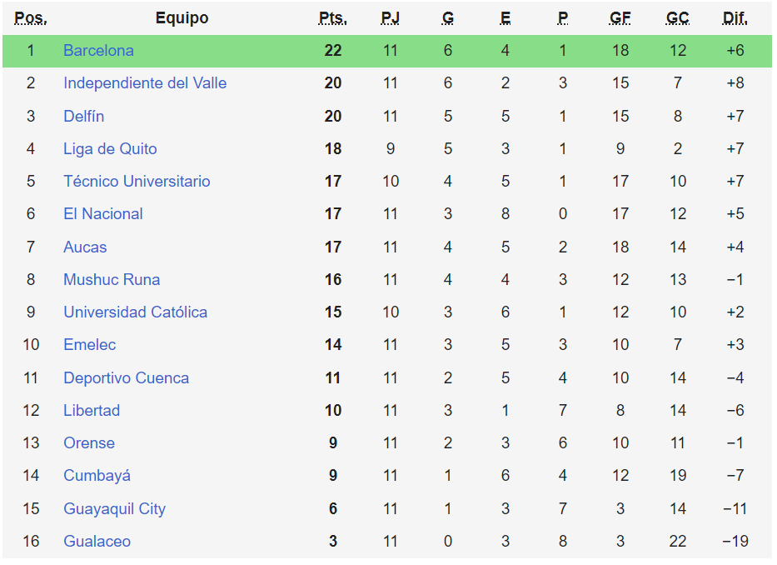Image resolution: width=777 pixels, height=565 pixels.
Task: Select the Libertad team link
Action: coord(92,411)
